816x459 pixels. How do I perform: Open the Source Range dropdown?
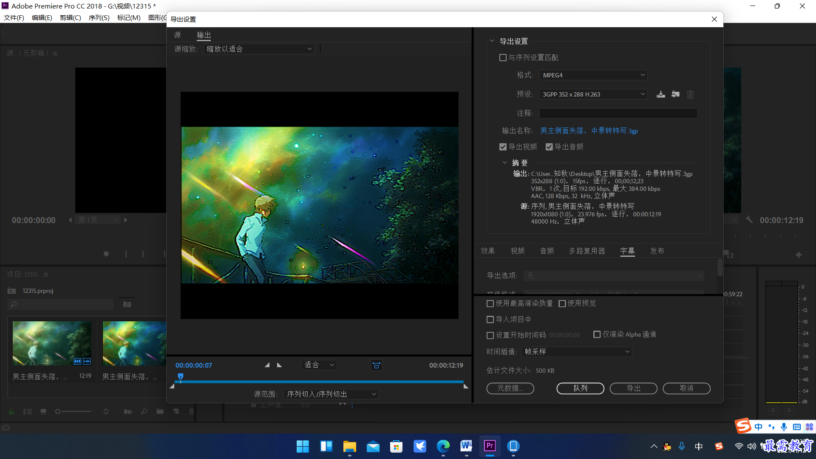pyautogui.click(x=331, y=394)
